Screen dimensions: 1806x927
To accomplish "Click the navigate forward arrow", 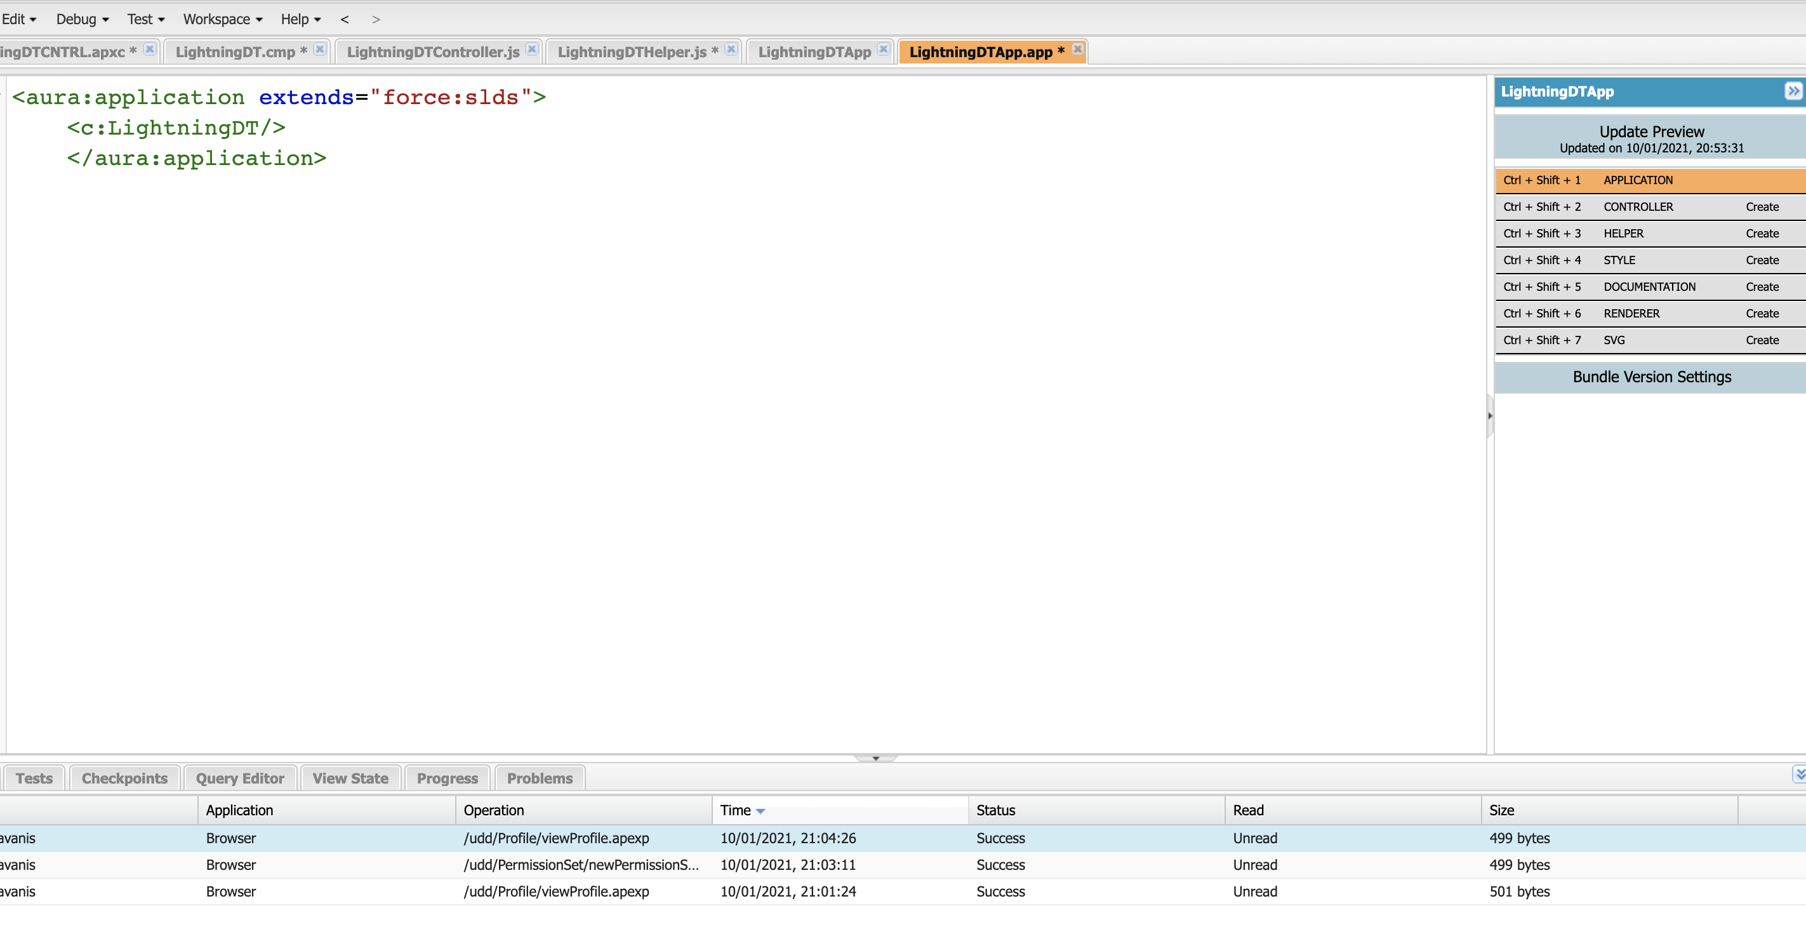I will click(376, 20).
